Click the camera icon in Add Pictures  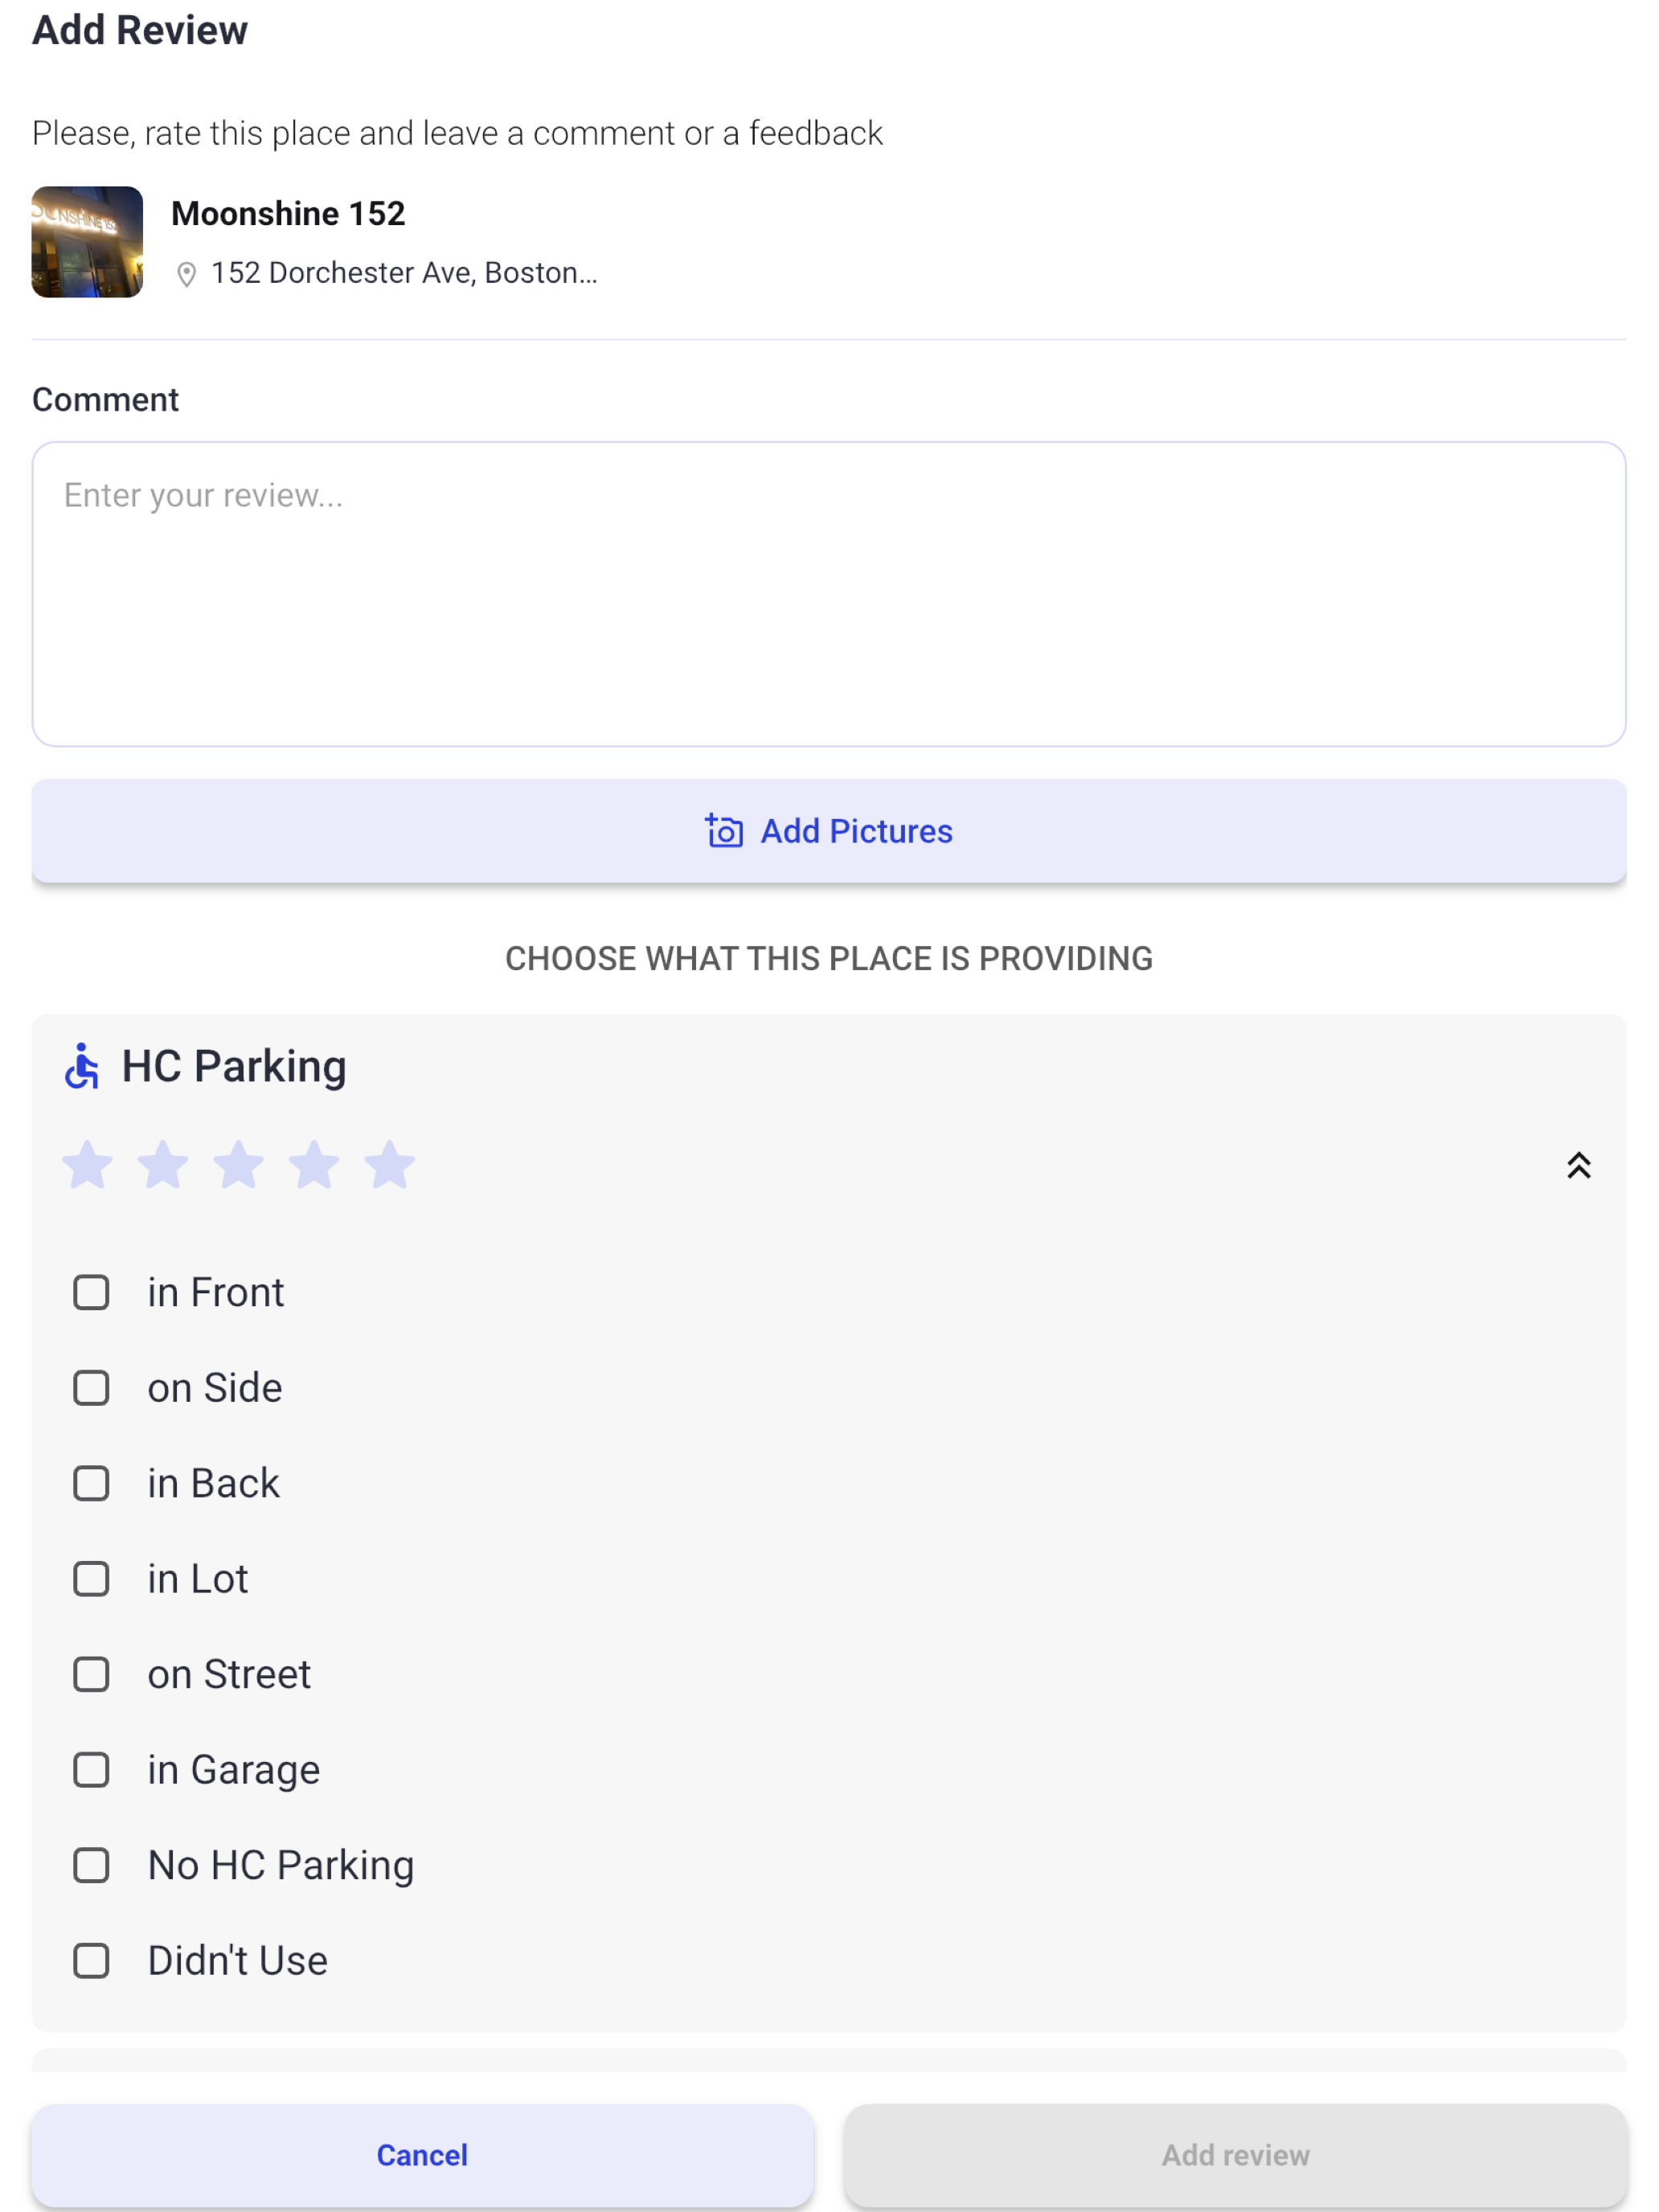click(x=724, y=831)
